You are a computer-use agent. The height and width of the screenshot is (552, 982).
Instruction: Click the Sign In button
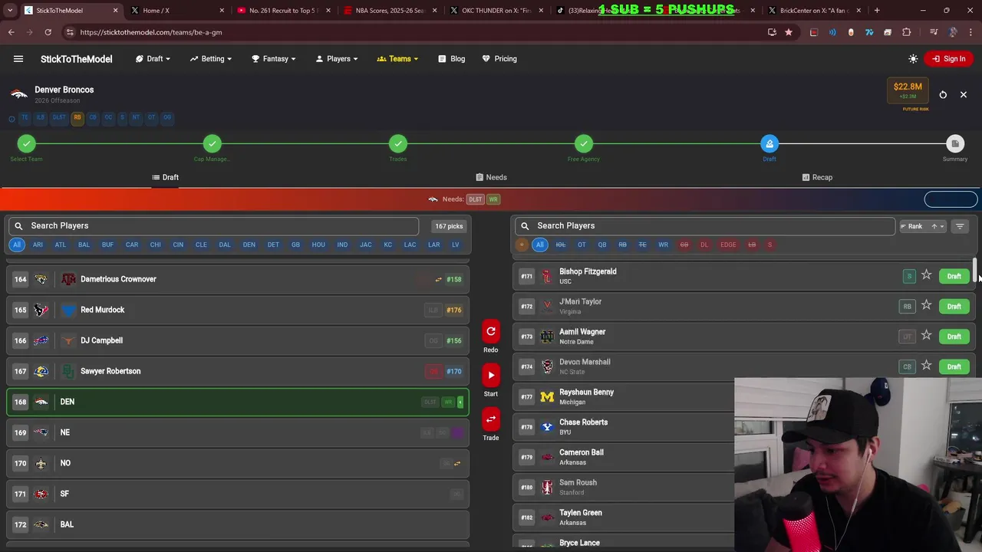coord(949,59)
